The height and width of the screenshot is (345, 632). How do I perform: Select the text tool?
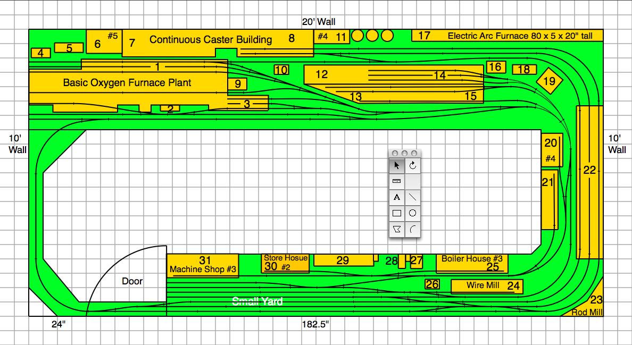tap(396, 197)
